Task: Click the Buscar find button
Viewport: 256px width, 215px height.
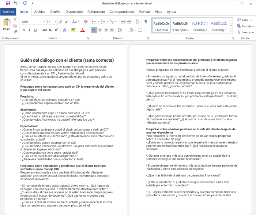Action: (x=244, y=20)
